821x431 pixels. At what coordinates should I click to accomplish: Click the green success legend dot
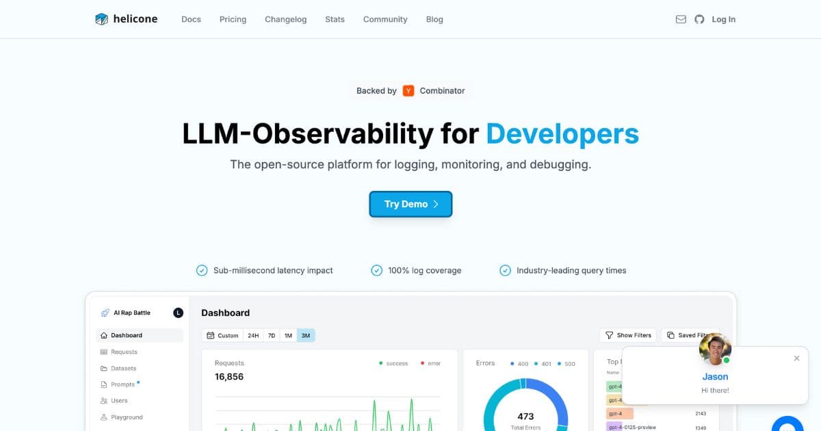coord(381,363)
